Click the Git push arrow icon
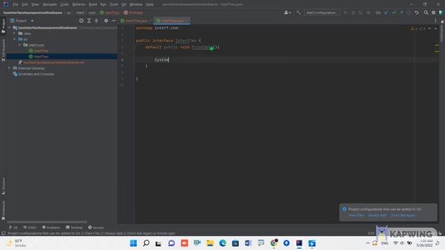 point(401,12)
